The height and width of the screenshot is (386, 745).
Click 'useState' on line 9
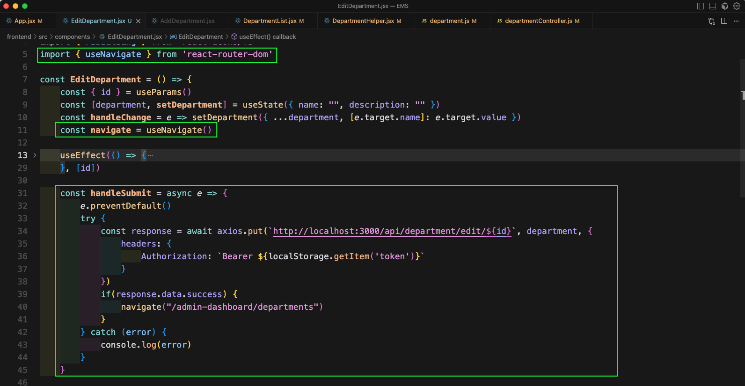pyautogui.click(x=263, y=105)
